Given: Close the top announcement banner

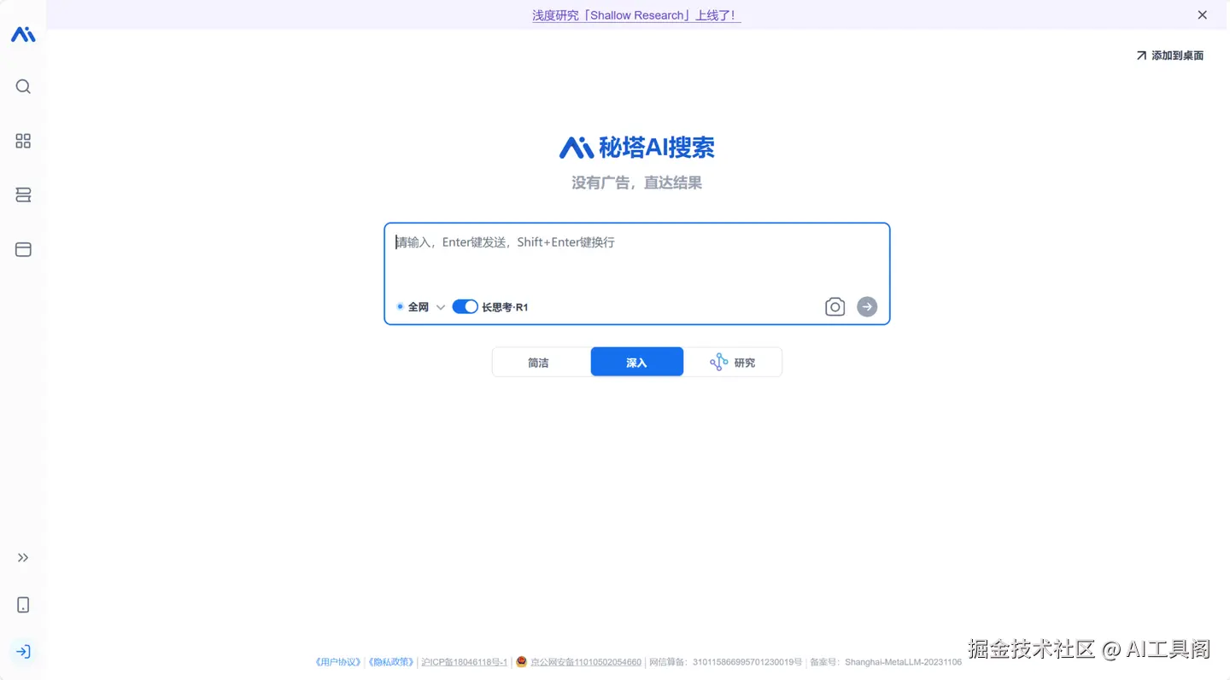Looking at the screenshot, I should click(x=1202, y=15).
